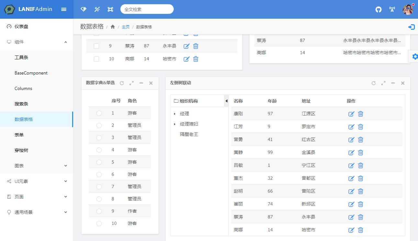Check the checkbox for row 9 蔡涛
Image resolution: width=418 pixels, height=241 pixels.
pos(96,46)
